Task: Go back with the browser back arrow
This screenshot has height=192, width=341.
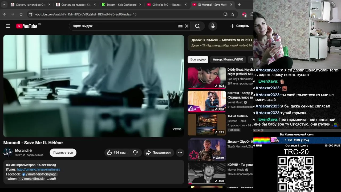Action: pyautogui.click(x=5, y=14)
